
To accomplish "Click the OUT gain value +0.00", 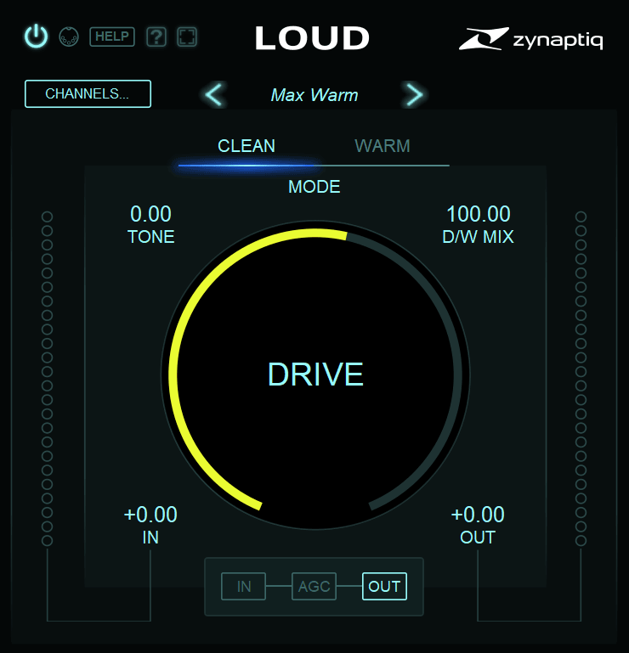I will point(478,515).
